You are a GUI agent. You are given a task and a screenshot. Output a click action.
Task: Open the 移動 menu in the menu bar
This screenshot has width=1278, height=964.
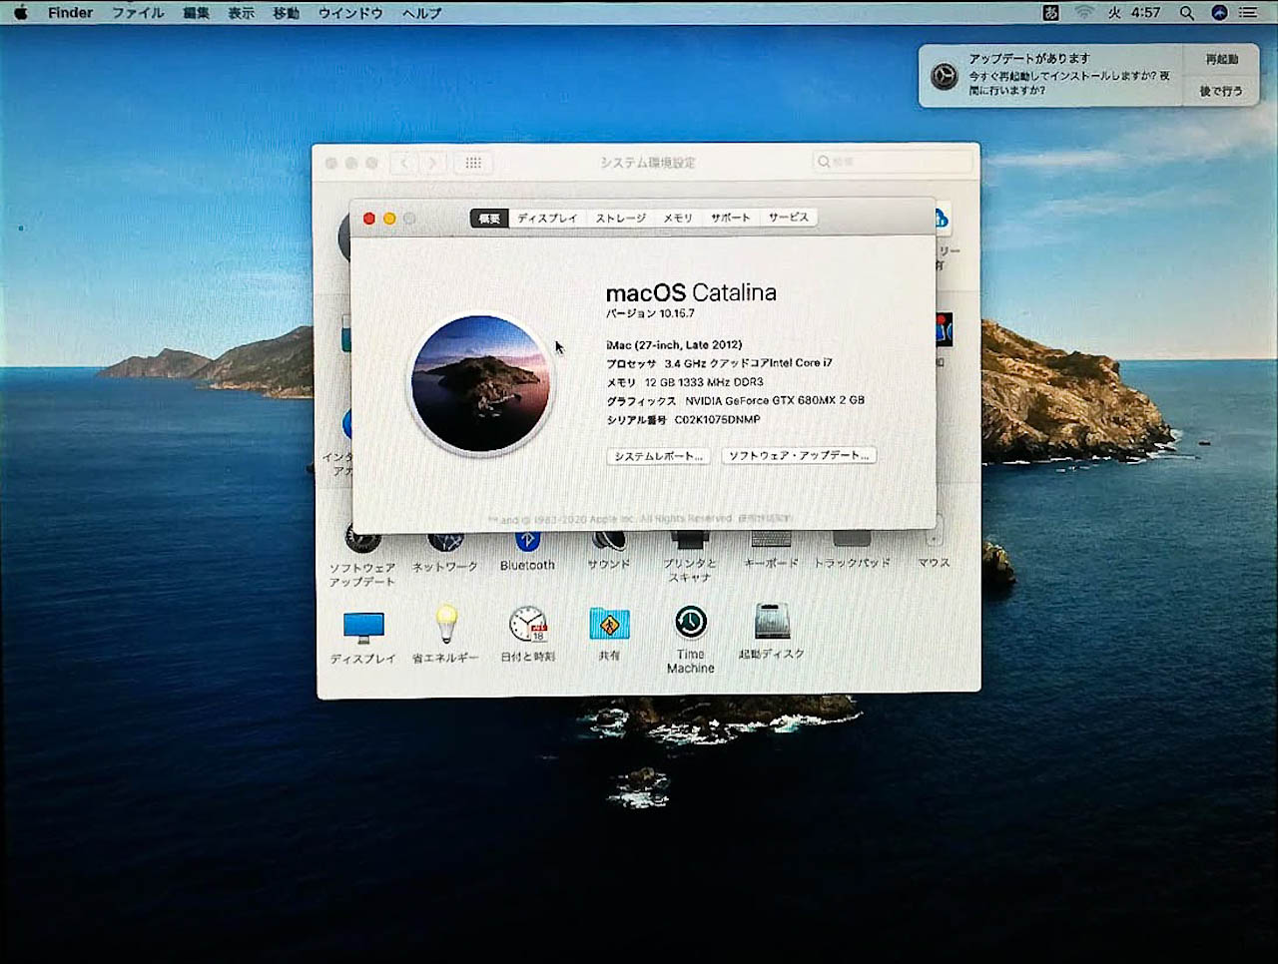[285, 13]
